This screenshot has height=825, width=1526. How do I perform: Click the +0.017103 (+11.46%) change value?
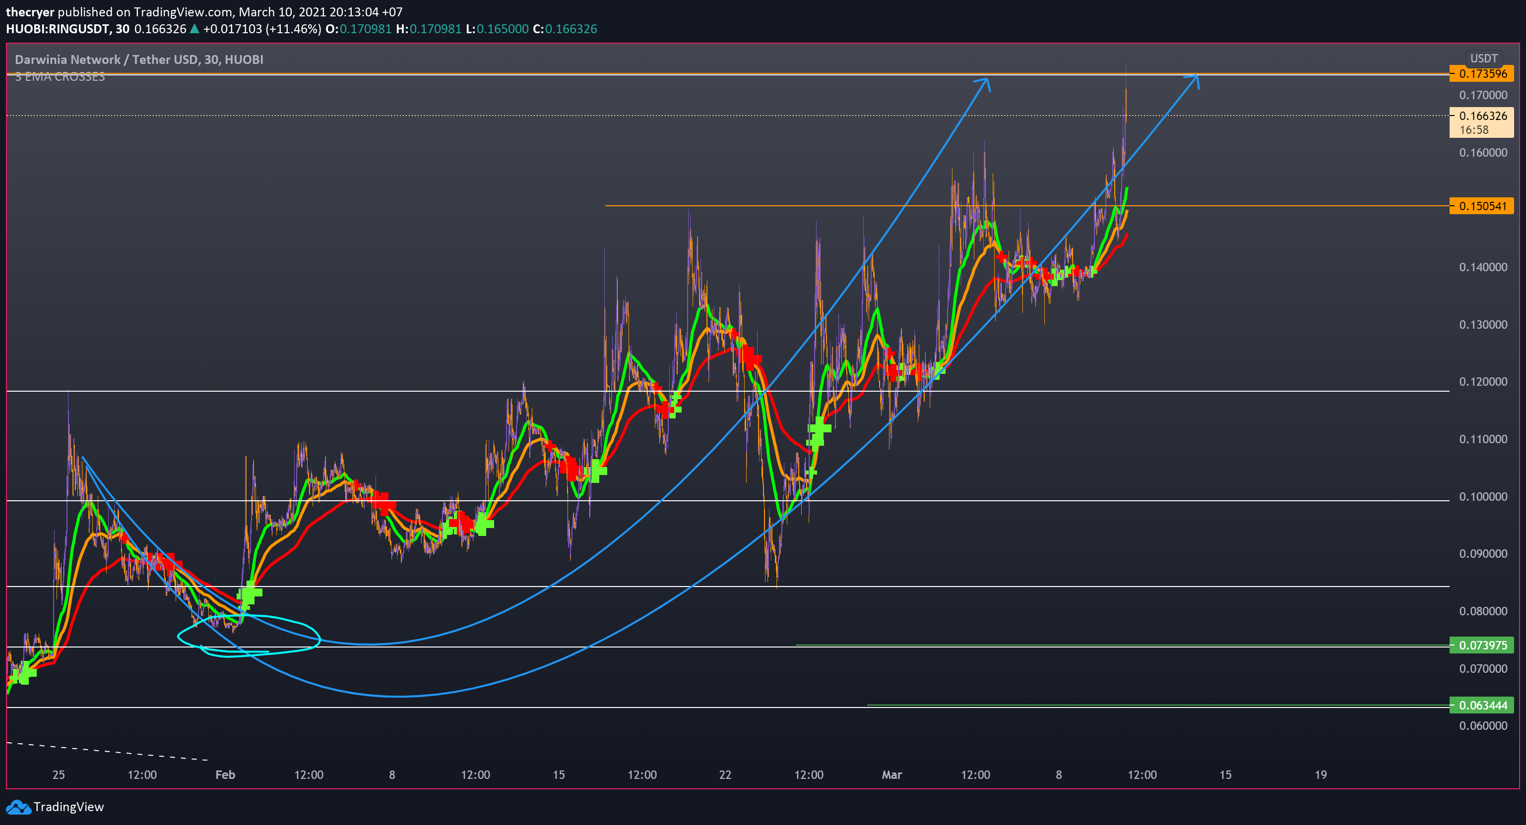click(x=262, y=28)
